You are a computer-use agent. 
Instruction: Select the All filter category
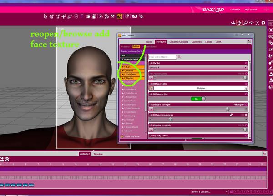(x=132, y=55)
